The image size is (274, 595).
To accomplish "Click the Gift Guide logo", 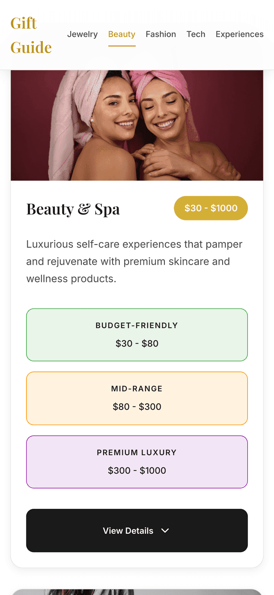I will (31, 35).
